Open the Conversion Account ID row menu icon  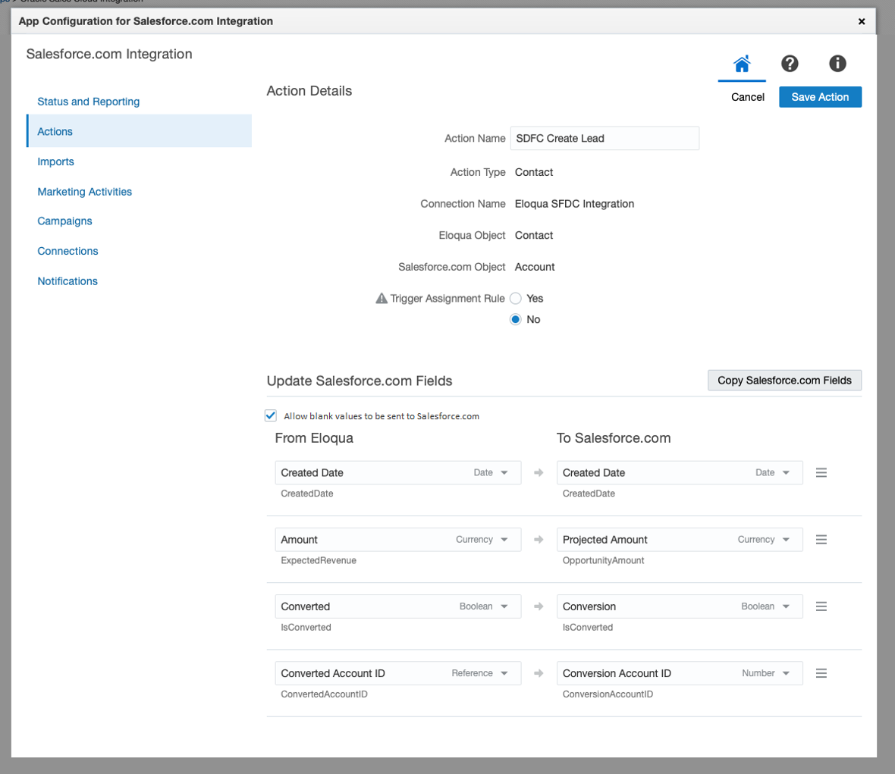tap(821, 673)
